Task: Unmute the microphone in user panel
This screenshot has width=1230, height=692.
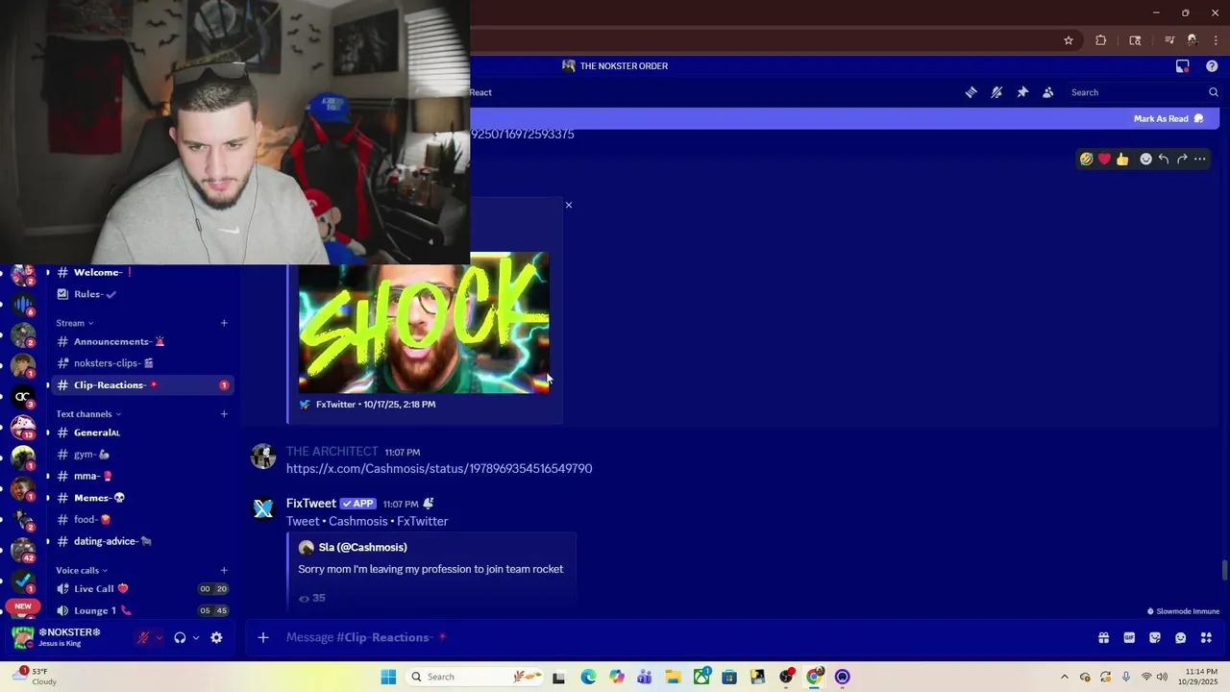Action: pos(143,637)
